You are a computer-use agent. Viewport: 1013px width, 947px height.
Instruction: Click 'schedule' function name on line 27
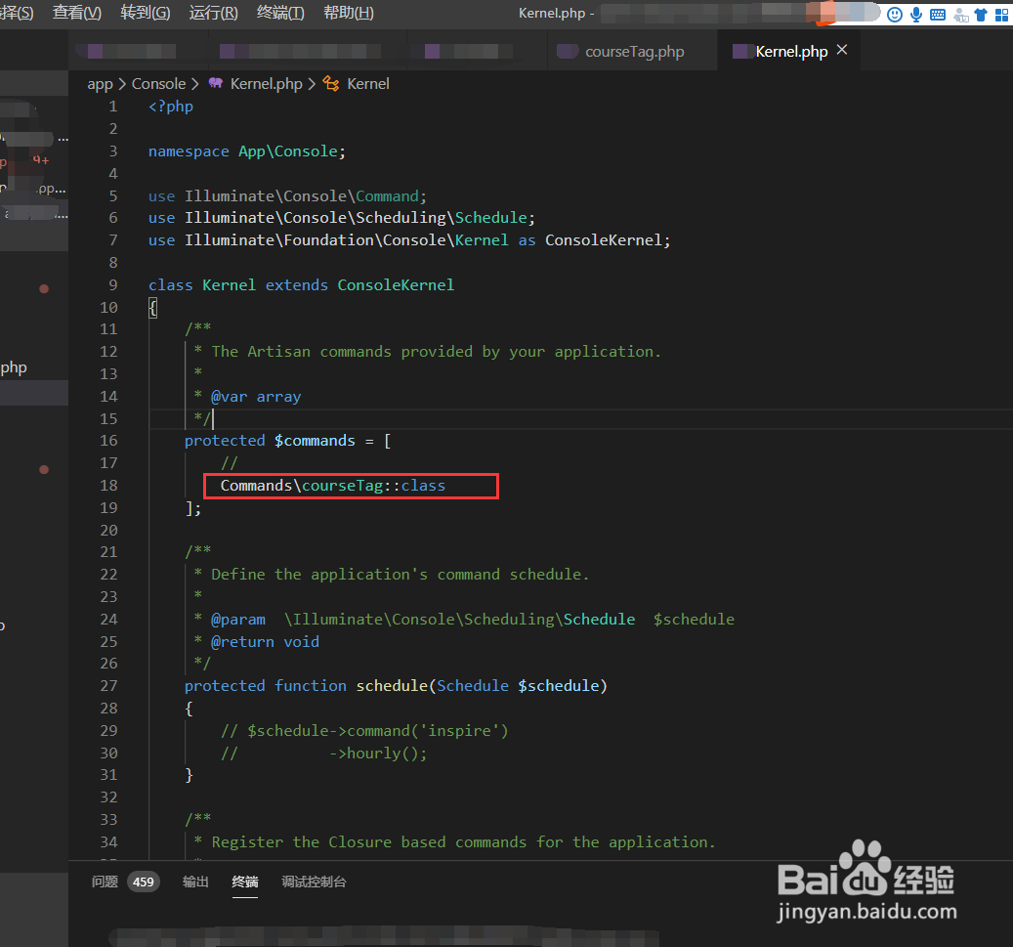pyautogui.click(x=392, y=686)
